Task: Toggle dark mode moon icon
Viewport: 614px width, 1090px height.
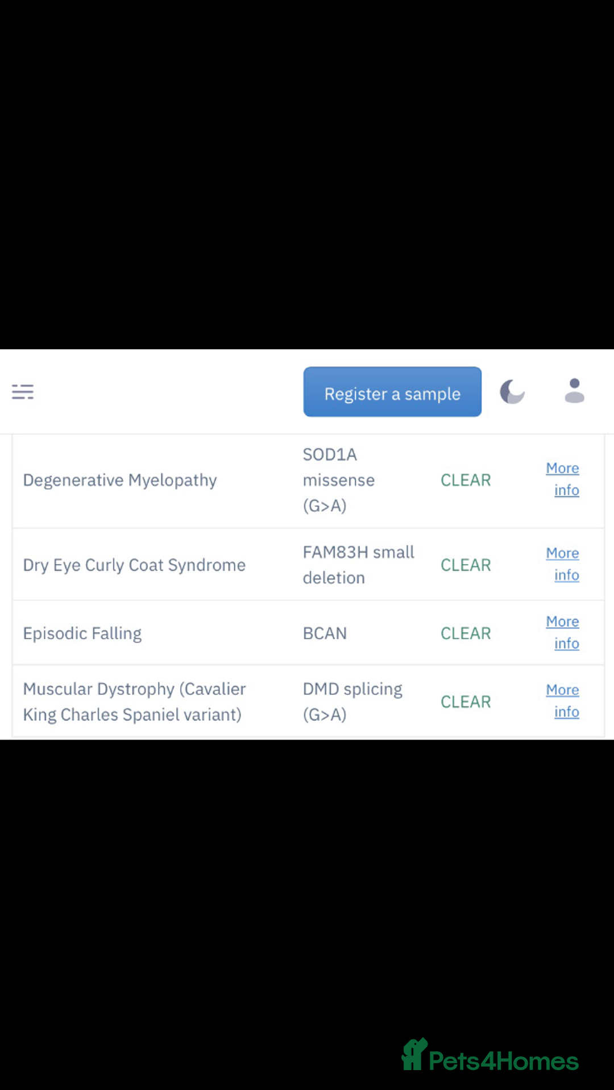Action: pyautogui.click(x=512, y=392)
